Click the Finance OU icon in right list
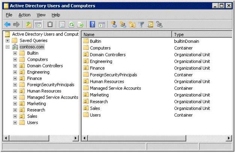This screenshot has height=153, width=235. pos(86,68)
